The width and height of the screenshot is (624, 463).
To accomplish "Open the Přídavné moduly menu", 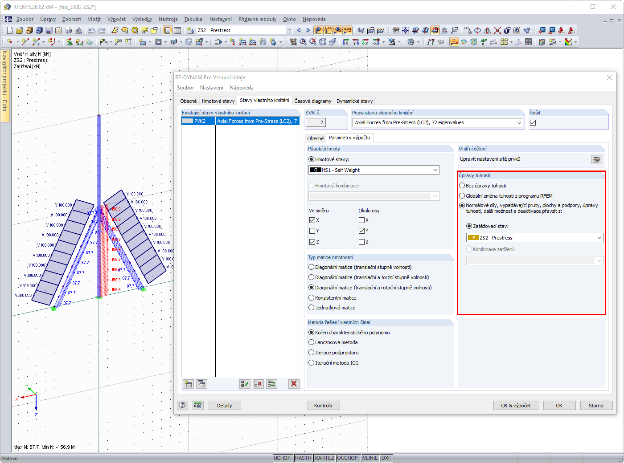I will coord(257,19).
